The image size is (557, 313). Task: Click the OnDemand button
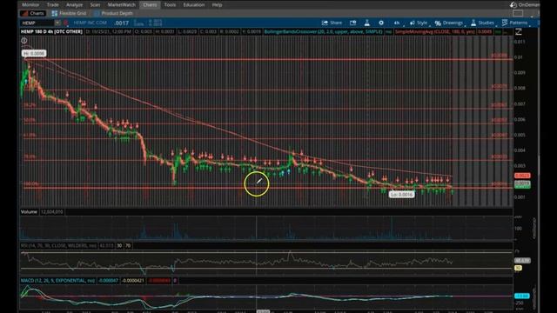[525, 4]
